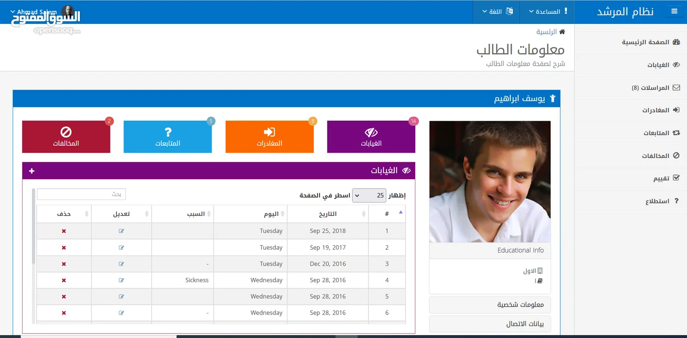Click the purple الغيابات tile
687x338 pixels.
coord(371,137)
